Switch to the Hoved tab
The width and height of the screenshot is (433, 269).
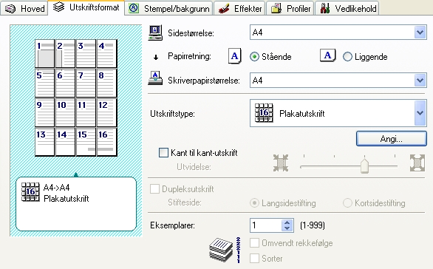tap(24, 9)
